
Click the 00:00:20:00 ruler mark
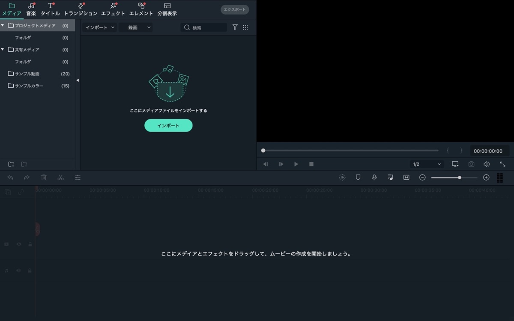[x=265, y=190]
